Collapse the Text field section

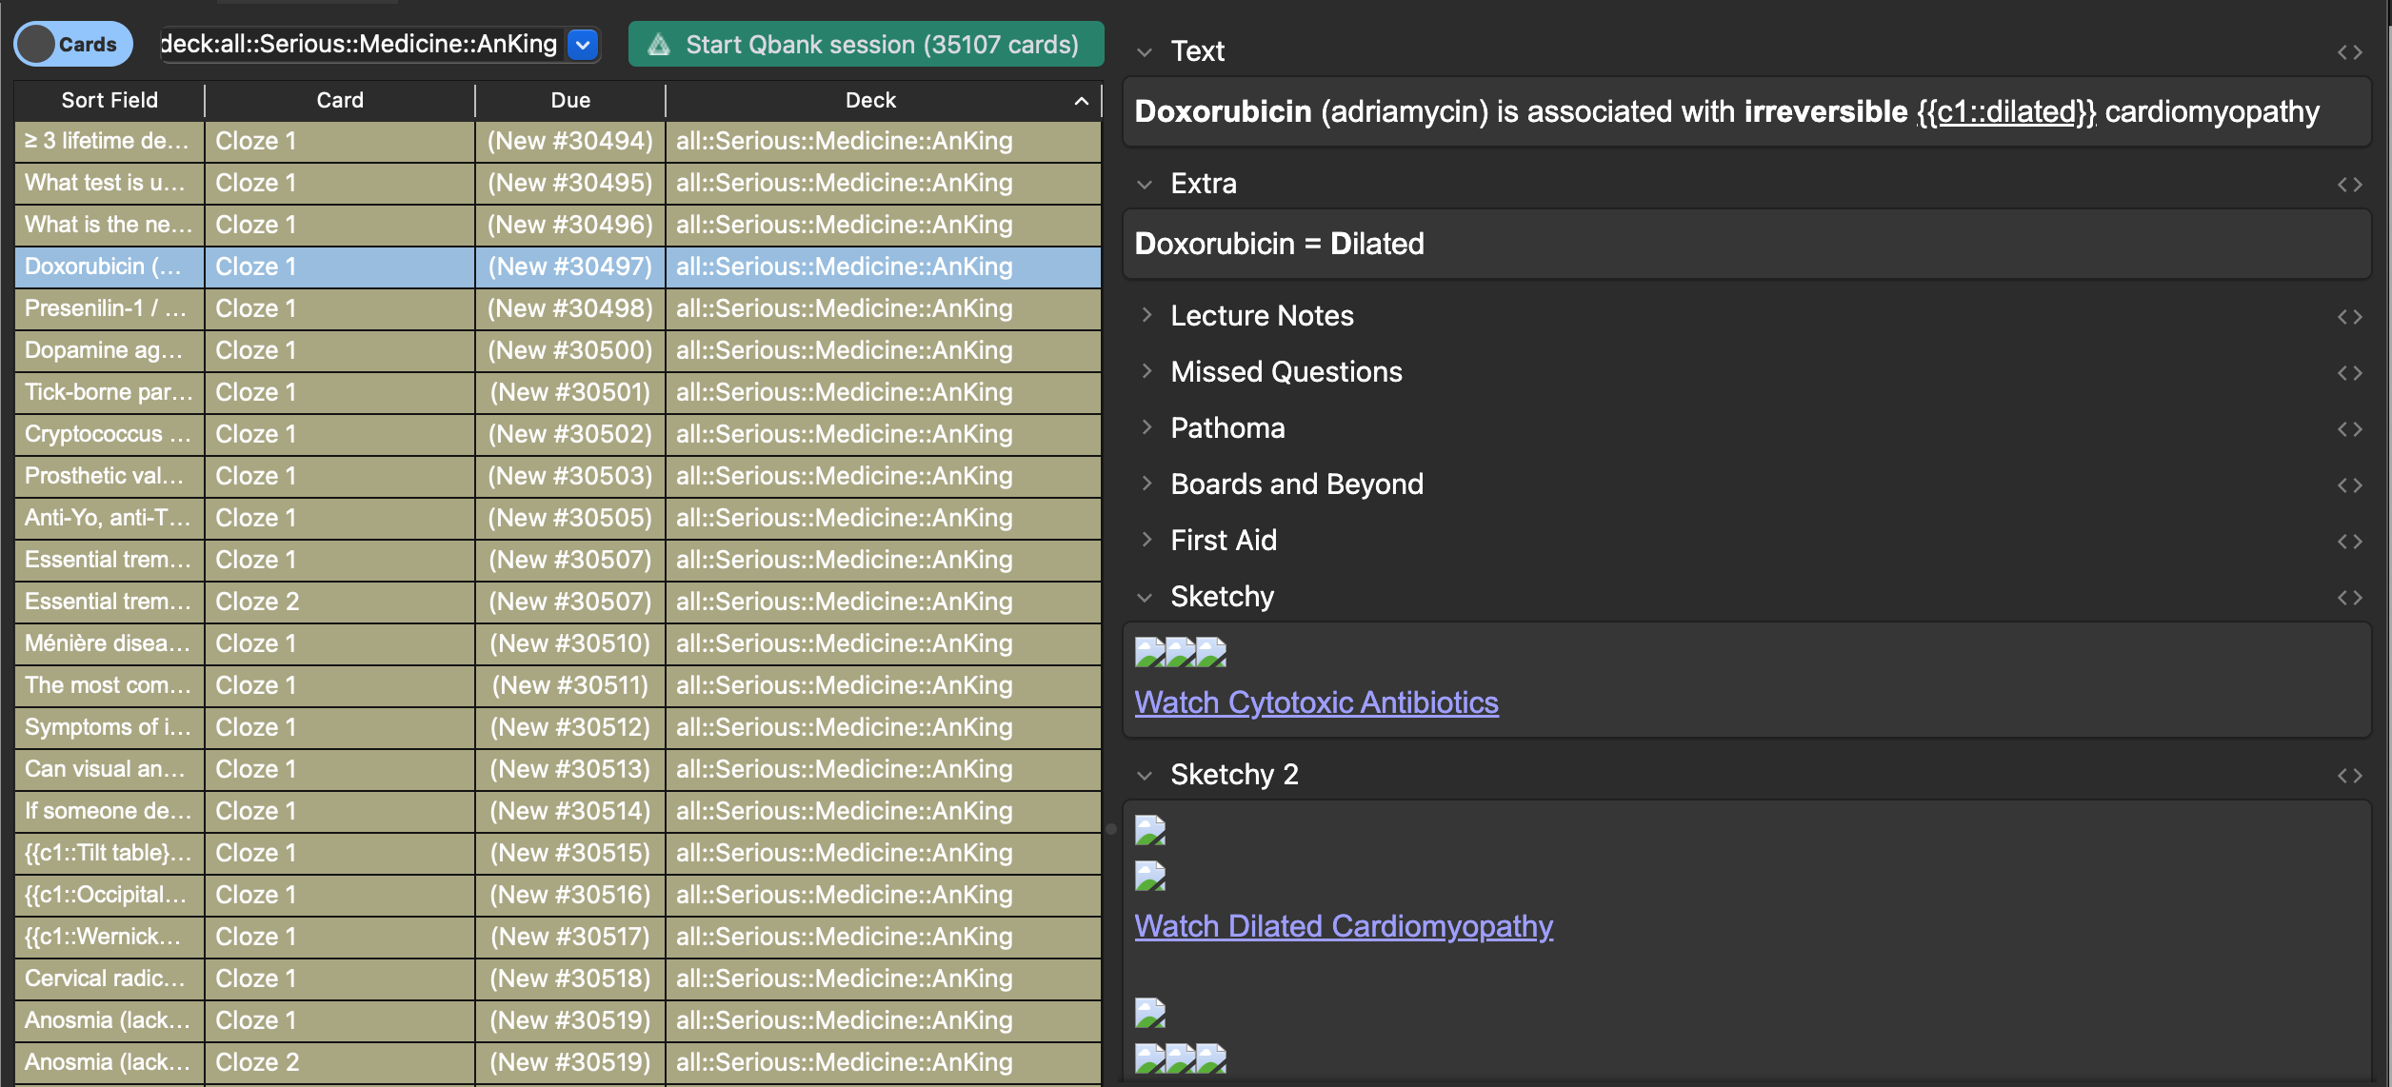tap(1146, 52)
